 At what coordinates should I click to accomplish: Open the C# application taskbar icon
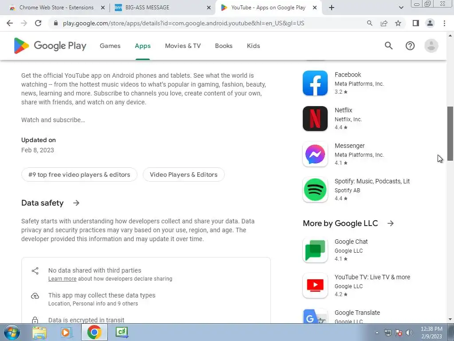click(x=121, y=332)
